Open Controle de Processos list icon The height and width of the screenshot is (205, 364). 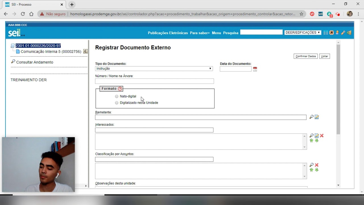(x=326, y=33)
